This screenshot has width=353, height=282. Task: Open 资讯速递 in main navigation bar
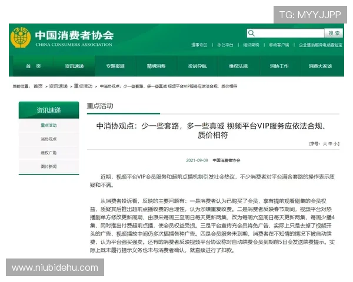pyautogui.click(x=74, y=66)
